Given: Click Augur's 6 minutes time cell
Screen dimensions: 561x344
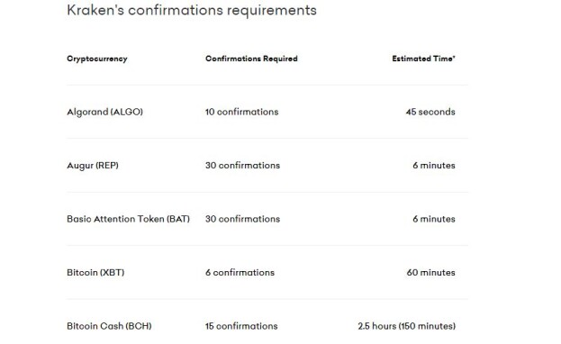Looking at the screenshot, I should click(434, 166).
